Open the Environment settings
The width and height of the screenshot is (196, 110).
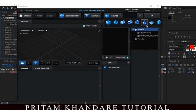tap(70, 16)
